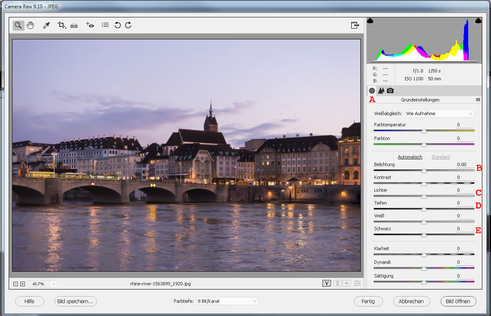Switch to the Camera Calibration tab
Image resolution: width=491 pixels, height=316 pixels.
[390, 91]
